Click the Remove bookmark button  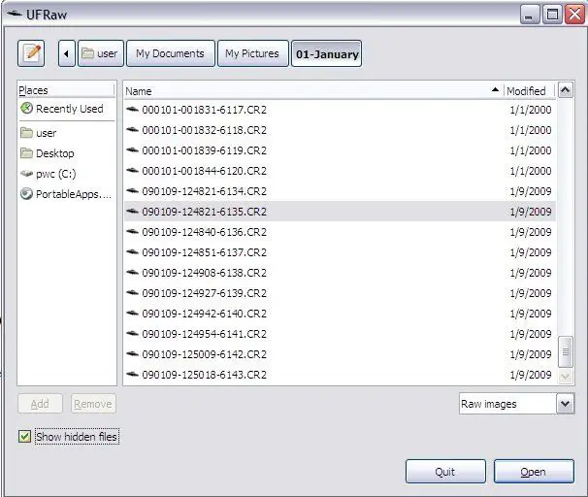tap(93, 404)
